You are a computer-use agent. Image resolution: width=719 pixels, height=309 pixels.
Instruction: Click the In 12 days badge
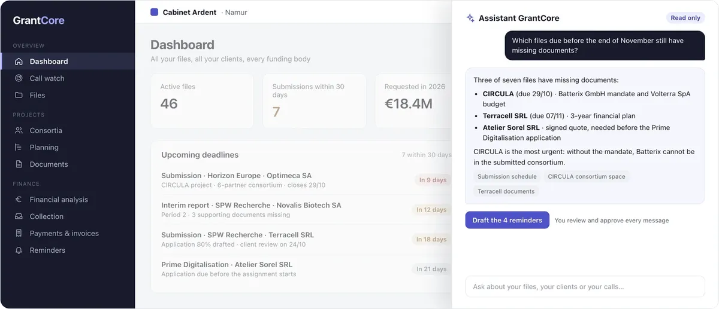click(x=431, y=210)
